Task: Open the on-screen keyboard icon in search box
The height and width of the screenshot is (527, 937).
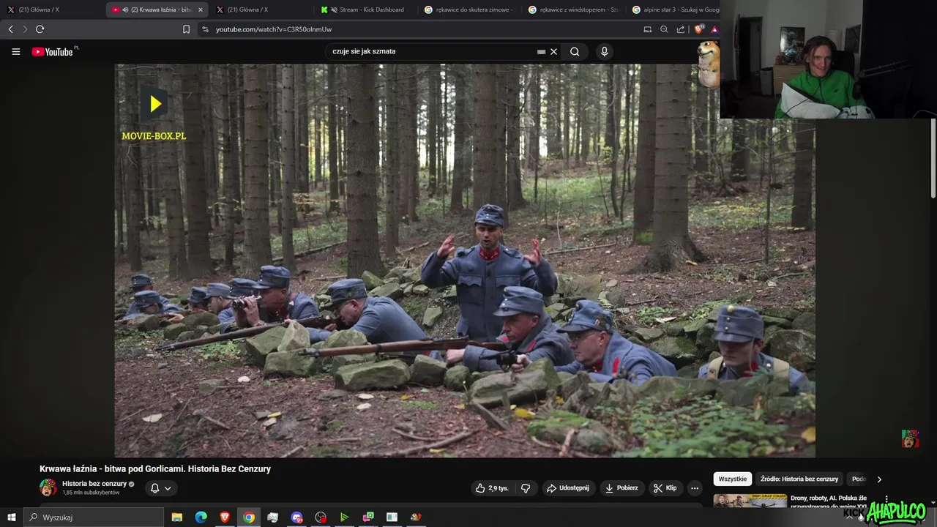Action: [x=541, y=52]
